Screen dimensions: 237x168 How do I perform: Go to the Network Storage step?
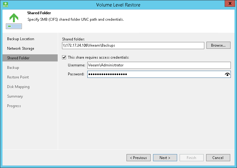click(x=21, y=48)
